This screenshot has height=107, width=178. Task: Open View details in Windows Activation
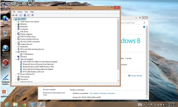coord(102,93)
